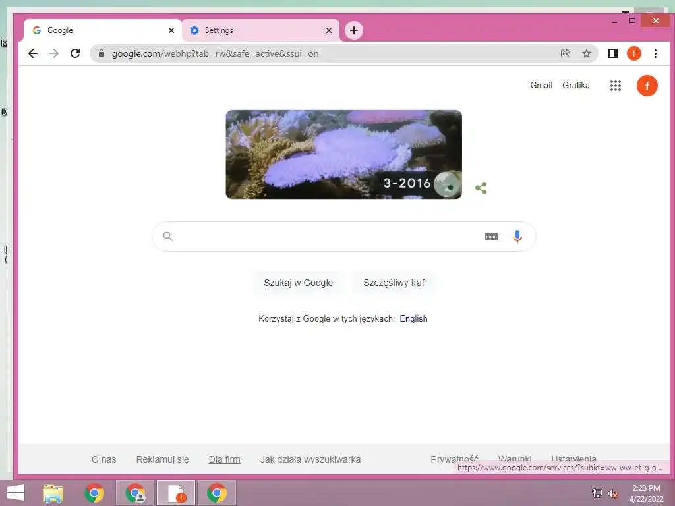This screenshot has width=675, height=506.
Task: Click Szczęśliwy traf button
Action: coord(394,283)
